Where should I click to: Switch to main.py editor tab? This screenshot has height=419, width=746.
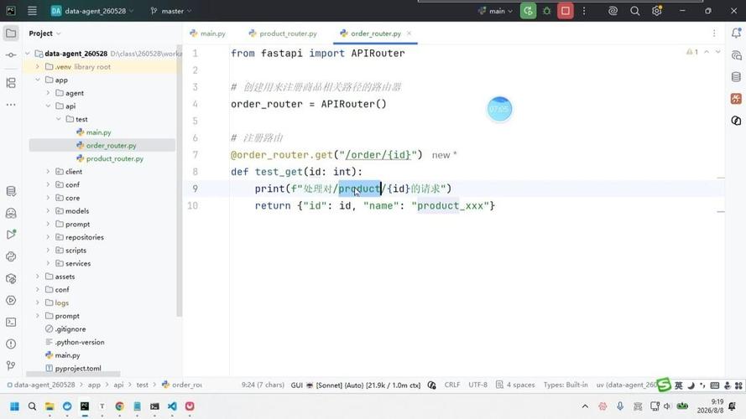pos(207,34)
